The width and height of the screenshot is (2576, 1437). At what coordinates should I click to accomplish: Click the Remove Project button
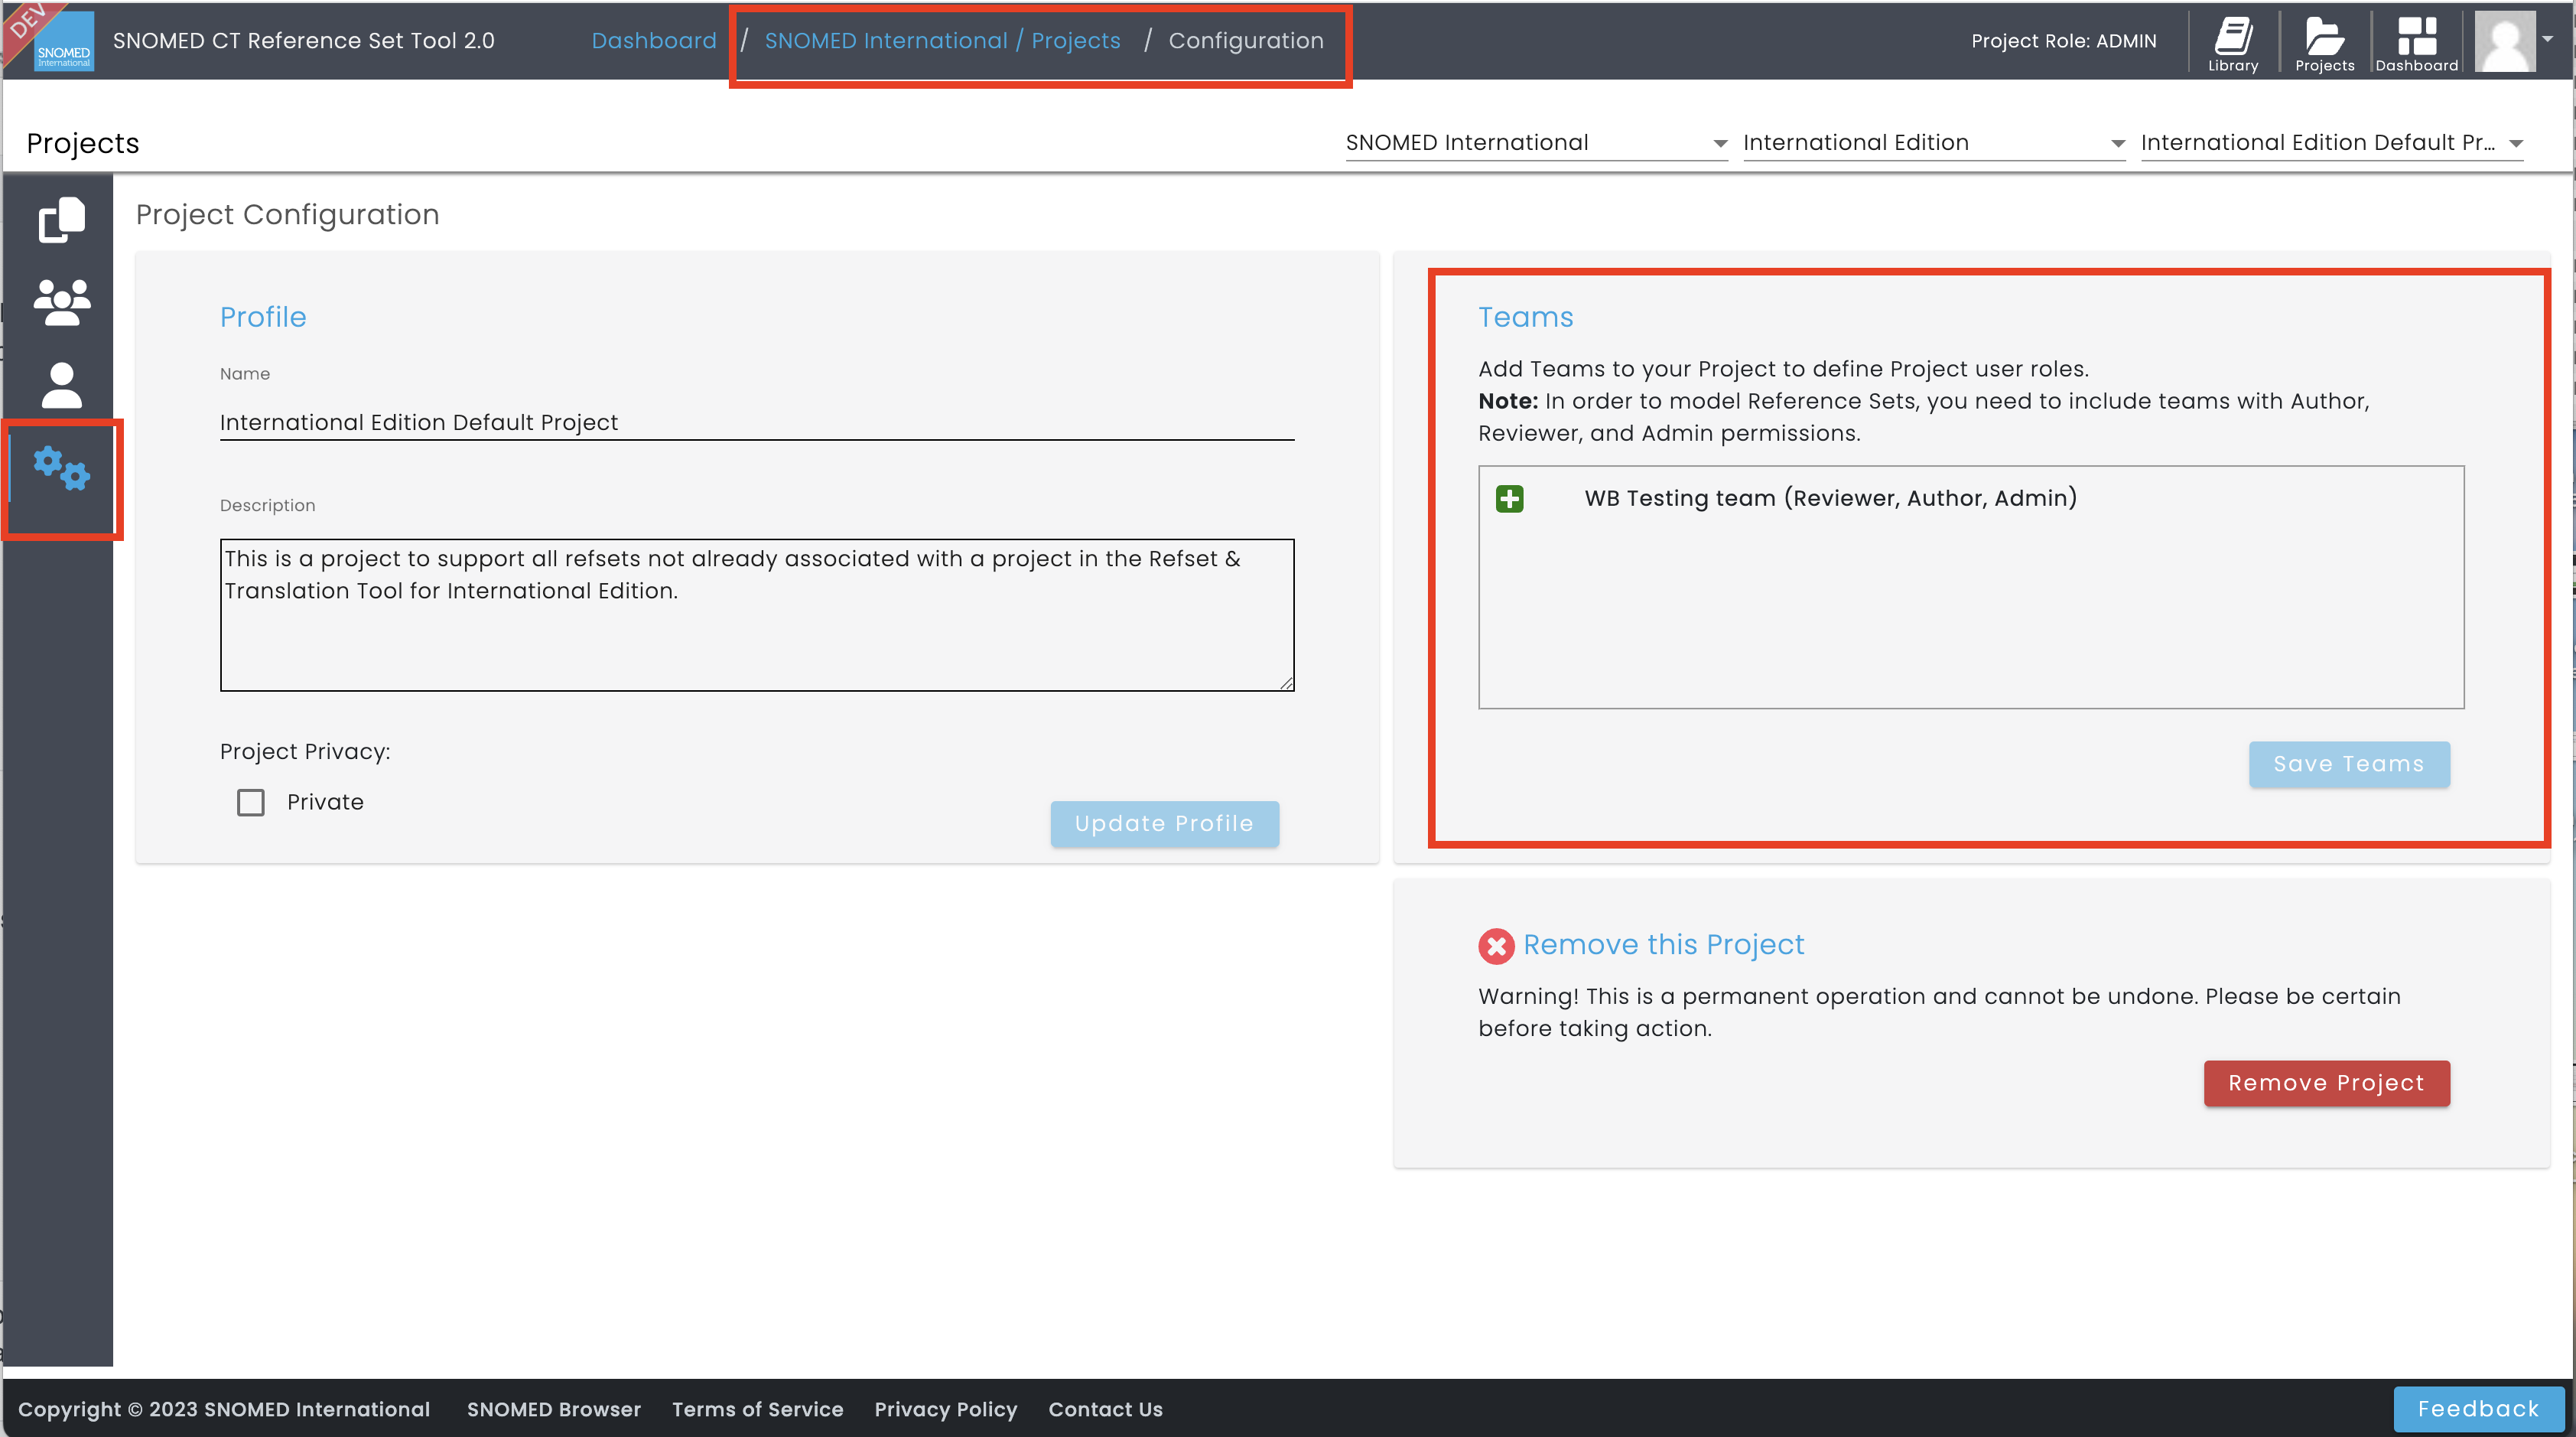pyautogui.click(x=2326, y=1083)
